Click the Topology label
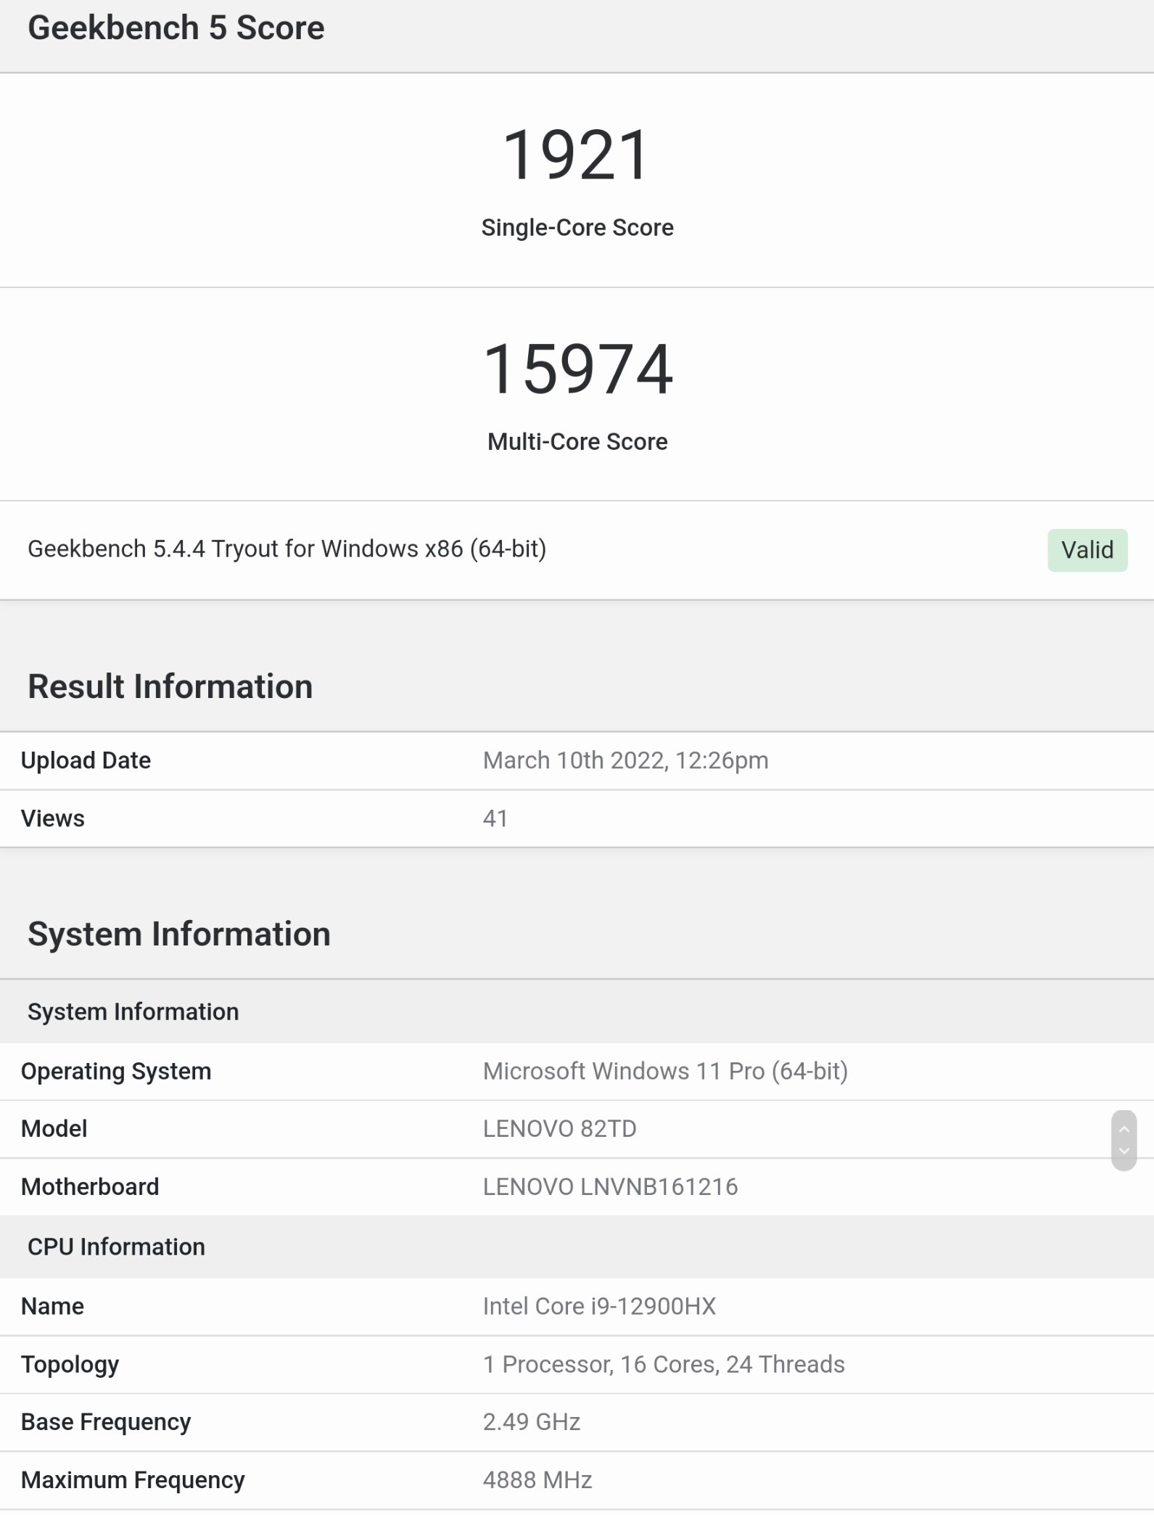 coord(70,1365)
